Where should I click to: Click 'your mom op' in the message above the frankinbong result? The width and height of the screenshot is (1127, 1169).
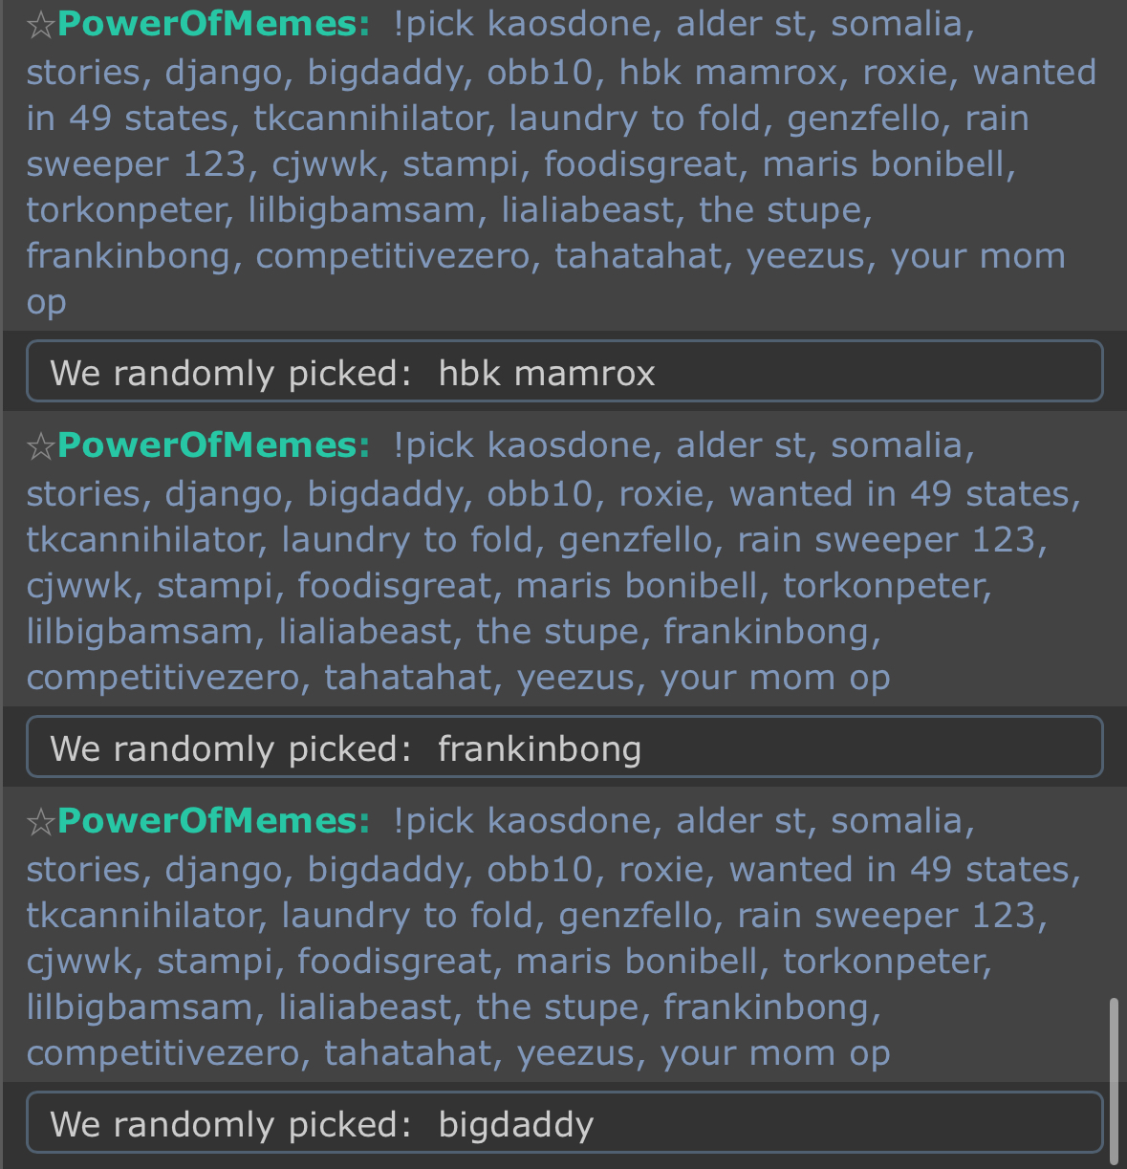775,679
